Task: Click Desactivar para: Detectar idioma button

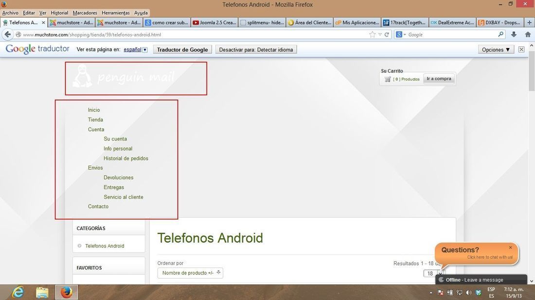Action: (256, 50)
